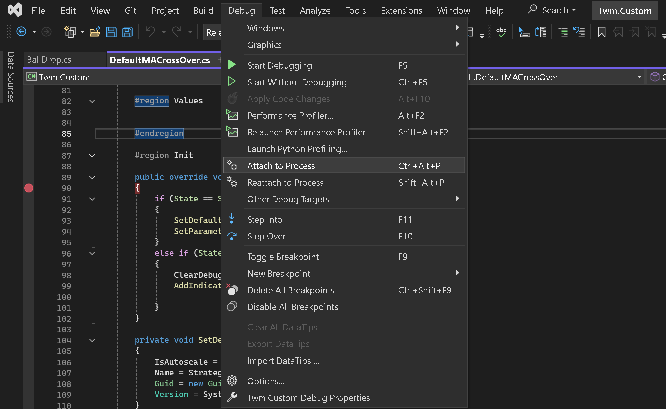This screenshot has width=666, height=409.
Task: Open the Git menu
Action: pos(130,10)
